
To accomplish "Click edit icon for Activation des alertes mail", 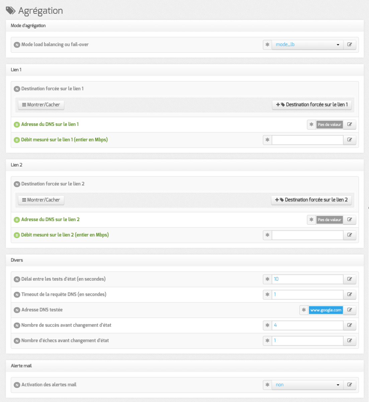I will 350,385.
